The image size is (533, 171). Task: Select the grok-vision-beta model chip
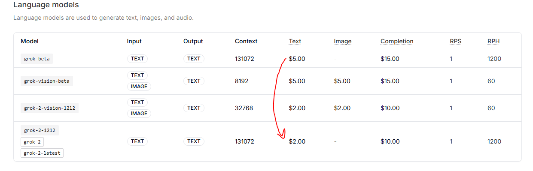[x=47, y=81]
